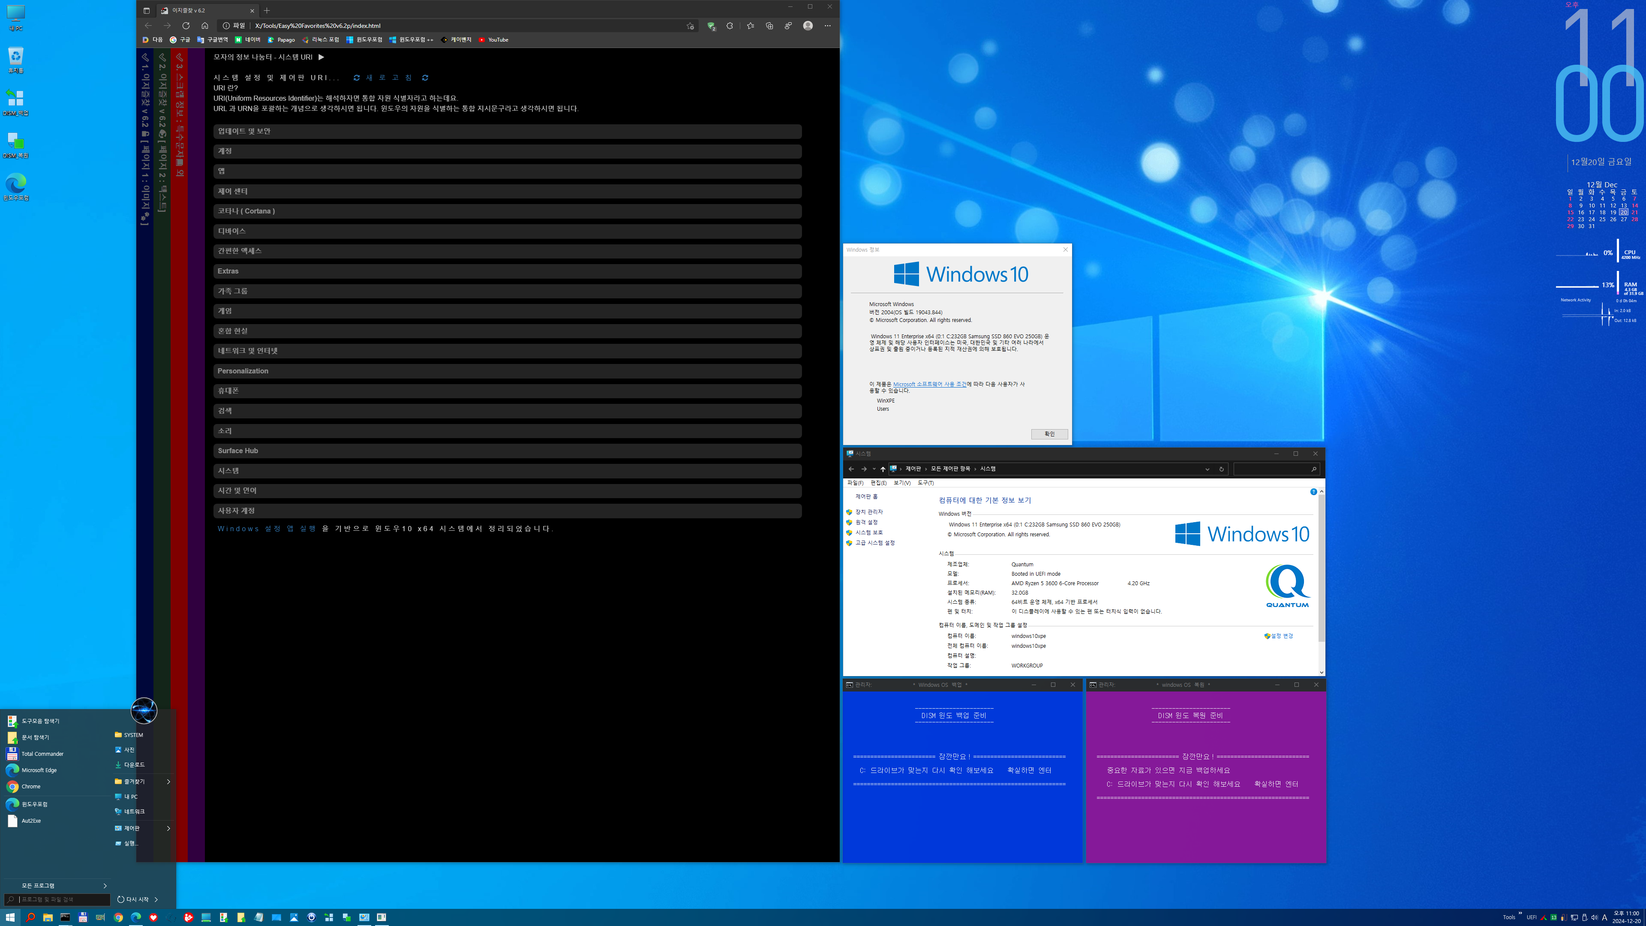The width and height of the screenshot is (1646, 926).
Task: Expand the 계정 section
Action: pyautogui.click(x=508, y=151)
